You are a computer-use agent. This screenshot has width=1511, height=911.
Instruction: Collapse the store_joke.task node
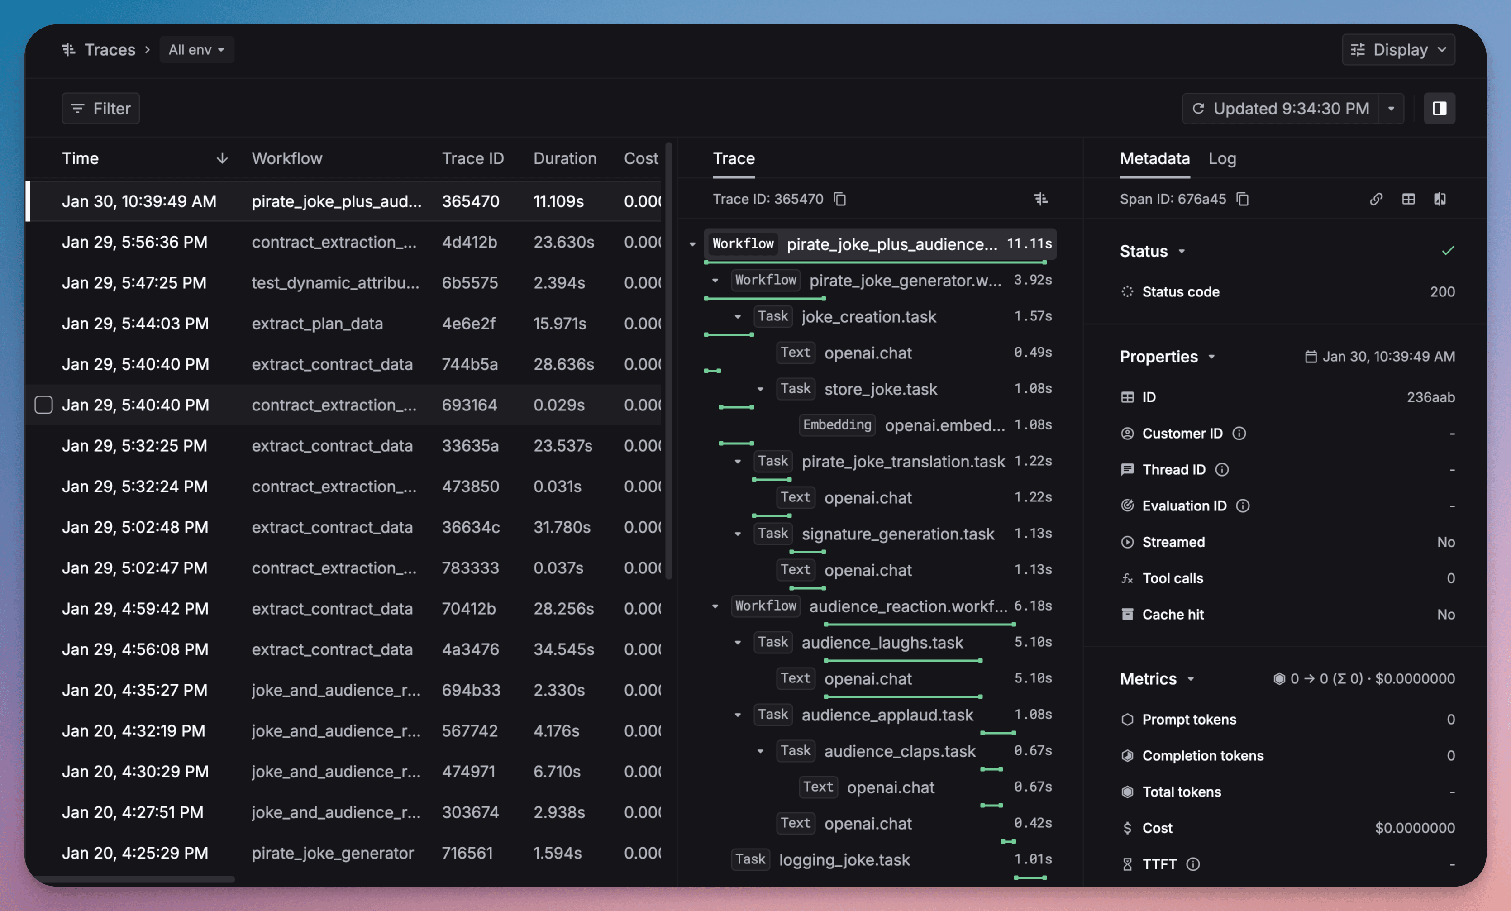(x=760, y=389)
